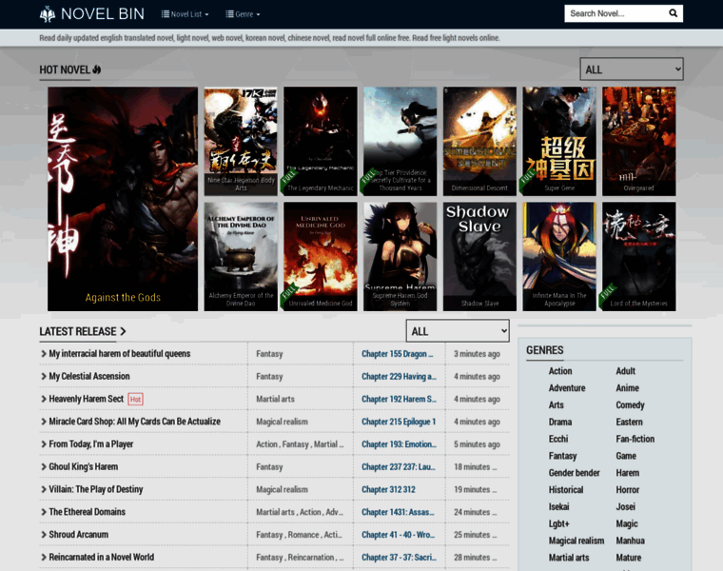
Task: Open Heavenly Harem Sect novel link
Action: pos(87,399)
